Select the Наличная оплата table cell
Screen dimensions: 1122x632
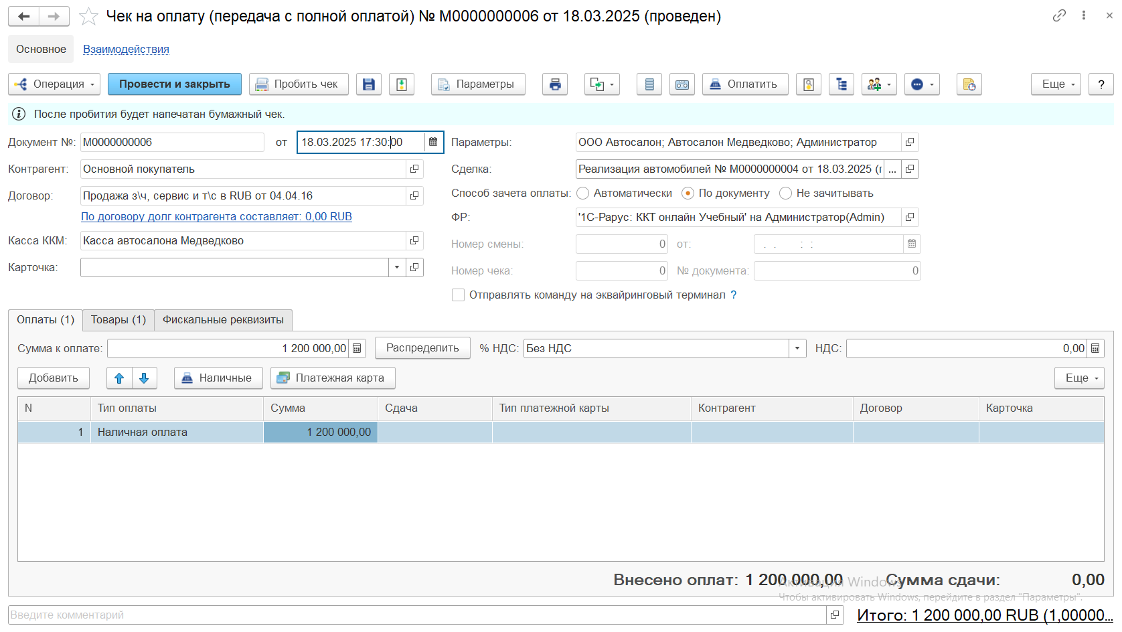click(177, 432)
